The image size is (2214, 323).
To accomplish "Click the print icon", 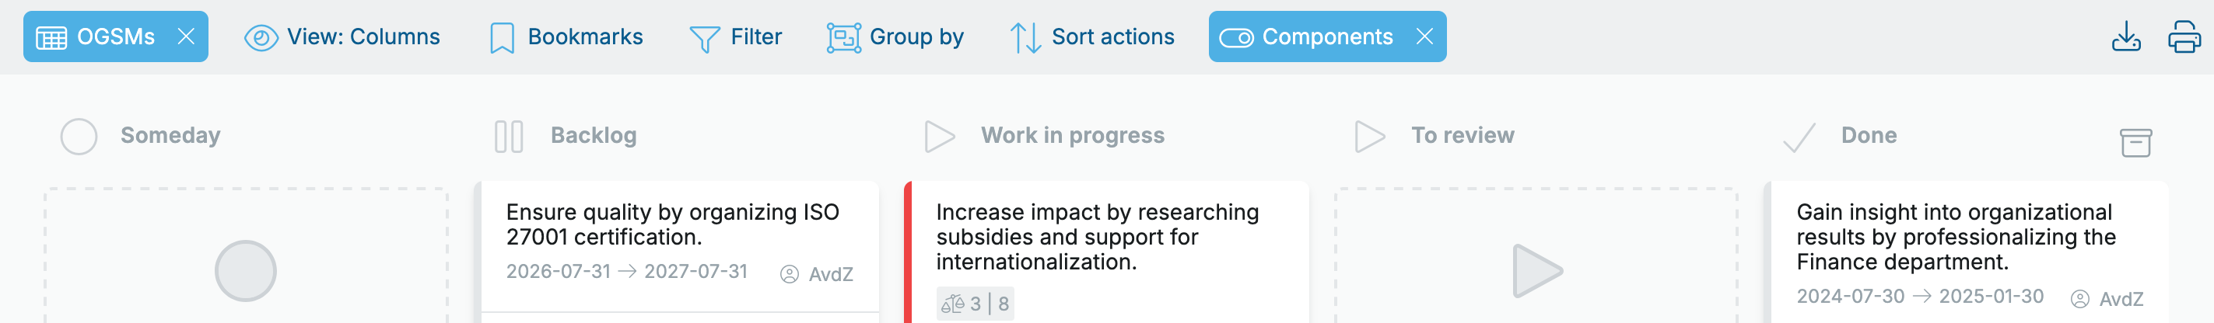I will click(2183, 36).
